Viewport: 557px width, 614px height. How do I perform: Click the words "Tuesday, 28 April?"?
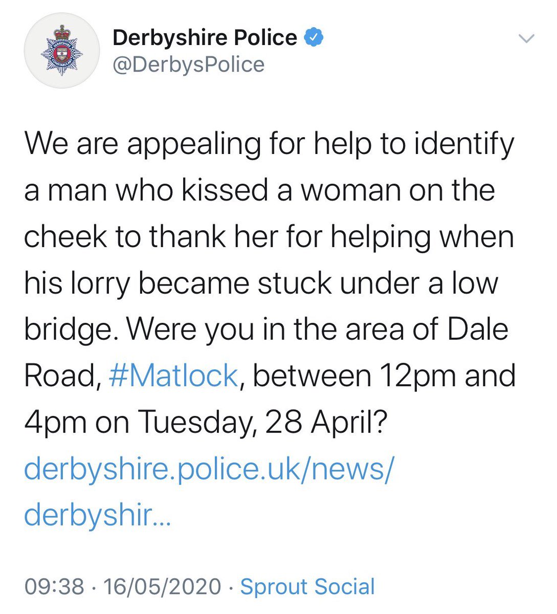click(x=262, y=423)
